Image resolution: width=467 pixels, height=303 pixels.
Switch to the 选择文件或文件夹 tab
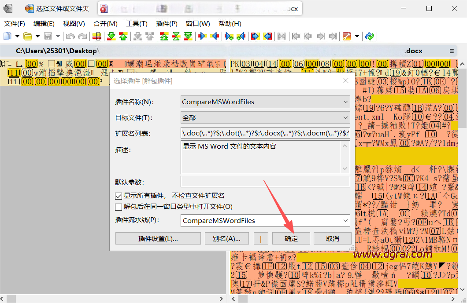click(x=57, y=8)
